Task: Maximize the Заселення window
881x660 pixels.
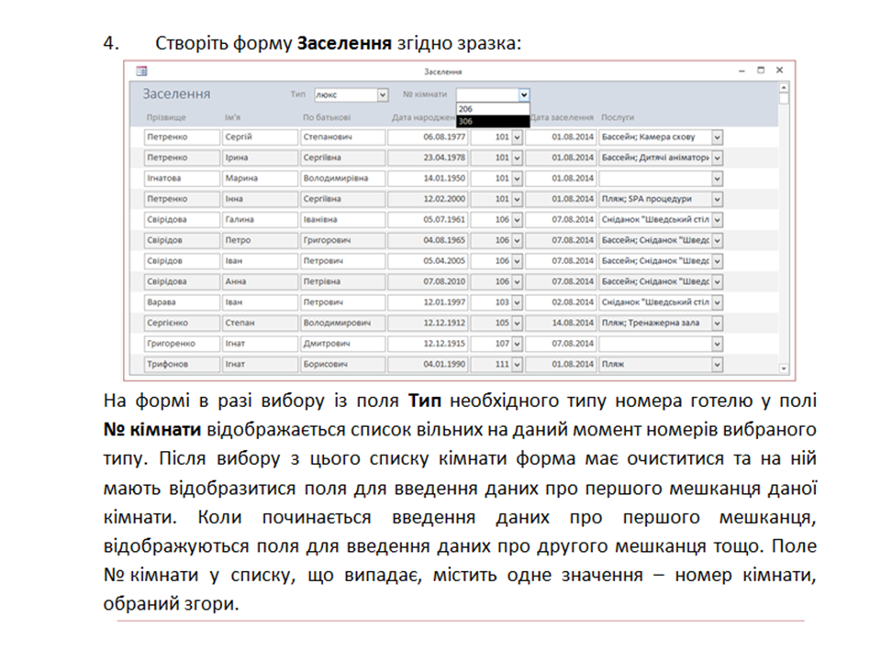Action: (761, 71)
